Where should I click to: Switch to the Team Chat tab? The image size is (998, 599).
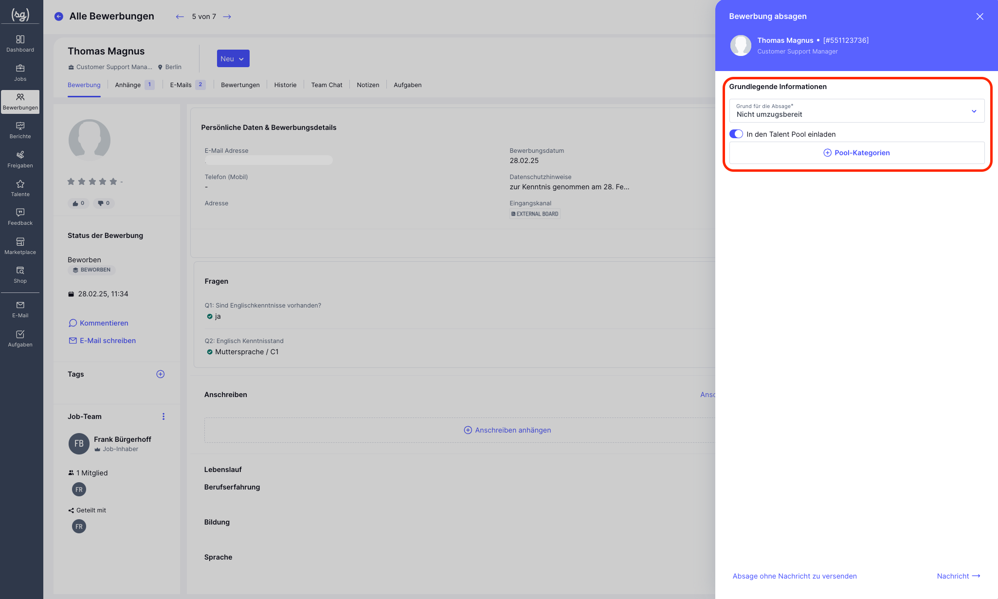[327, 85]
